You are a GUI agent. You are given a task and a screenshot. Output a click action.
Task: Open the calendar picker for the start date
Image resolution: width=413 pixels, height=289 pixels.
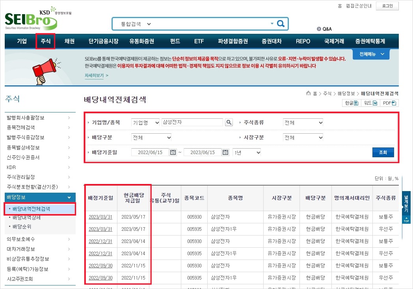[173, 152]
